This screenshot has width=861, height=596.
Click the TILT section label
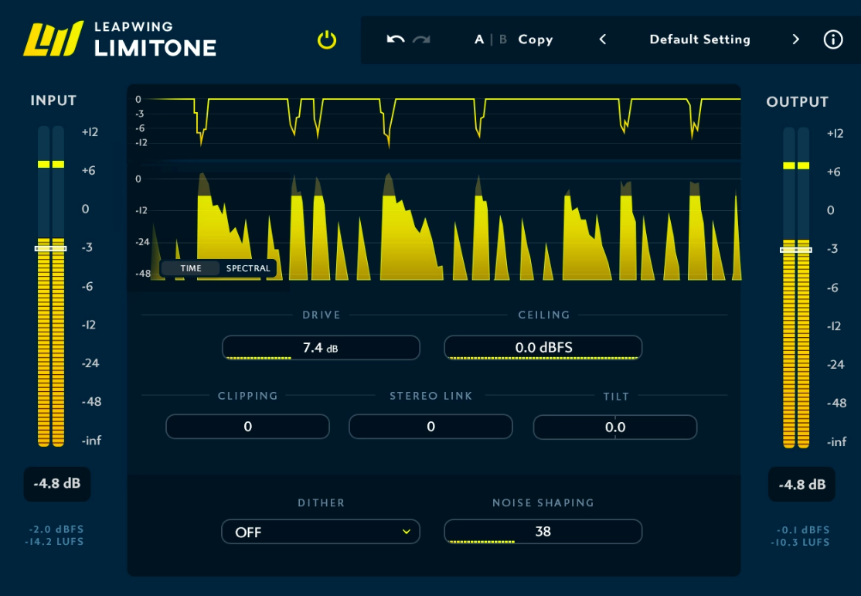point(616,397)
